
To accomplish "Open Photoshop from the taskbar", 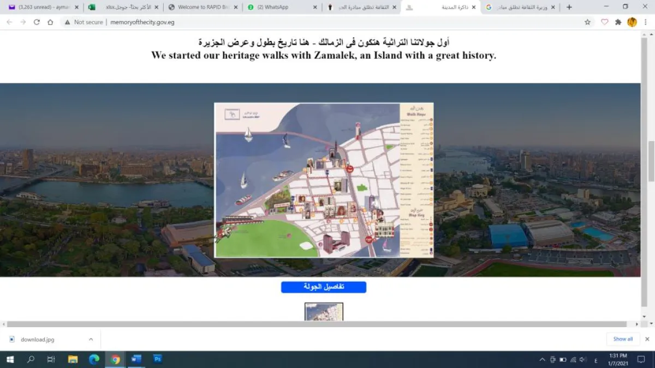I will [157, 359].
